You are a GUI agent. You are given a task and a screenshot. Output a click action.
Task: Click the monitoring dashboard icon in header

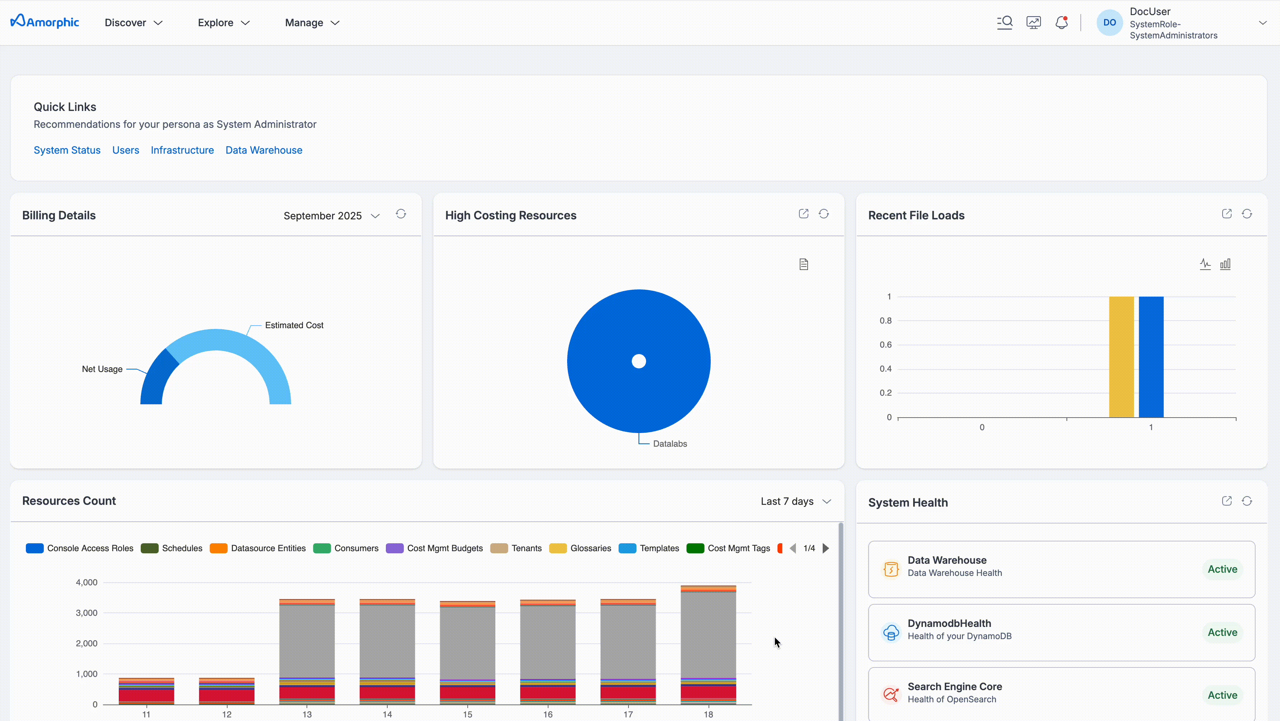click(1033, 22)
